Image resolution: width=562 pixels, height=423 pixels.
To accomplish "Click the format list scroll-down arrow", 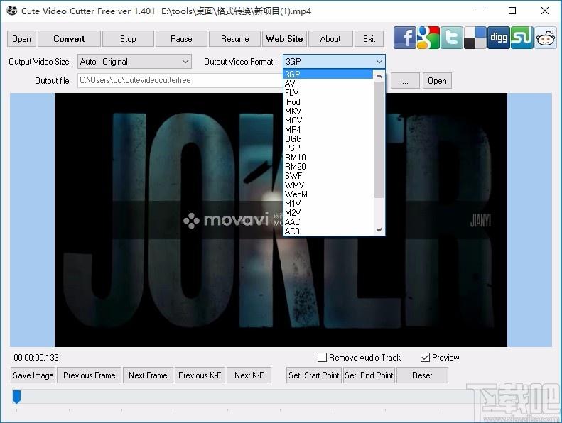I will pyautogui.click(x=379, y=230).
